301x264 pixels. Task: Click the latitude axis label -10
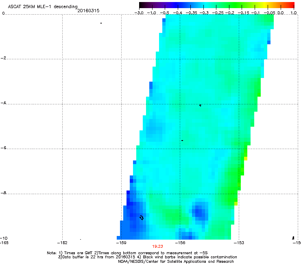pos(4,238)
